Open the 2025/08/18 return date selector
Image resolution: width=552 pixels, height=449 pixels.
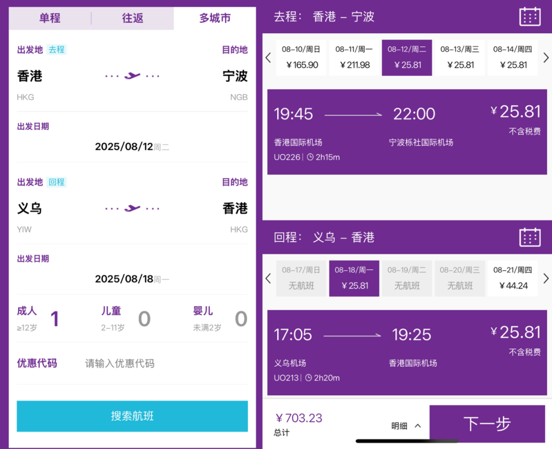[132, 278]
